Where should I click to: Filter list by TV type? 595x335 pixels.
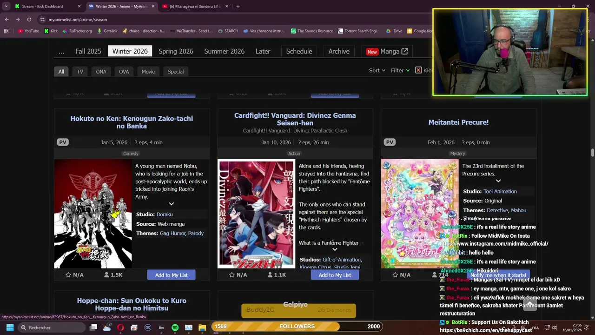(80, 72)
